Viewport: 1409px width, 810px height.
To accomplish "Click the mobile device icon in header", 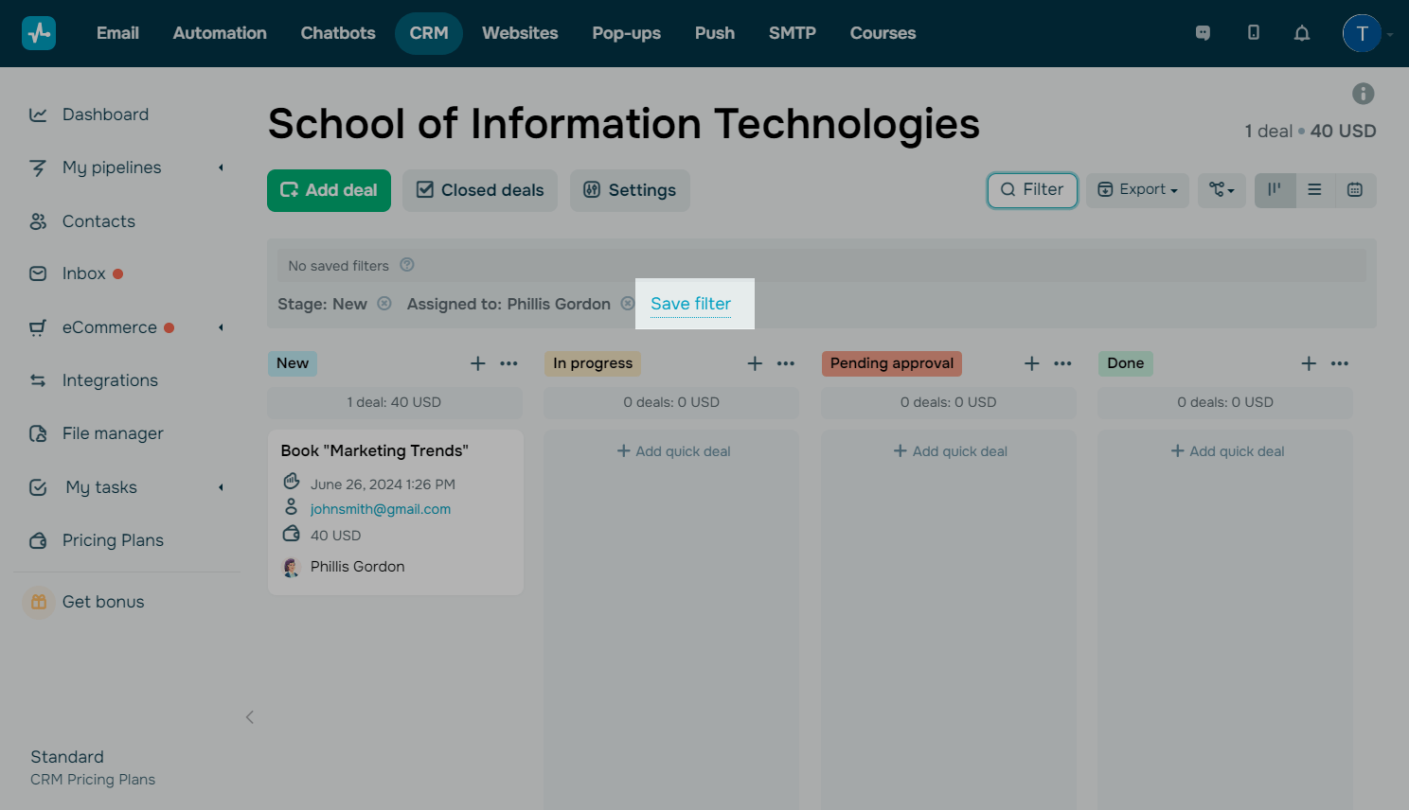I will (x=1253, y=33).
